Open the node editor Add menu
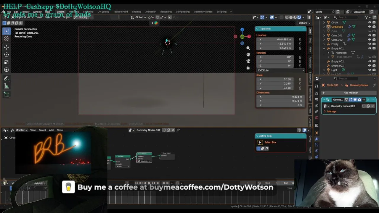This screenshot has height=213, width=379. [51, 130]
